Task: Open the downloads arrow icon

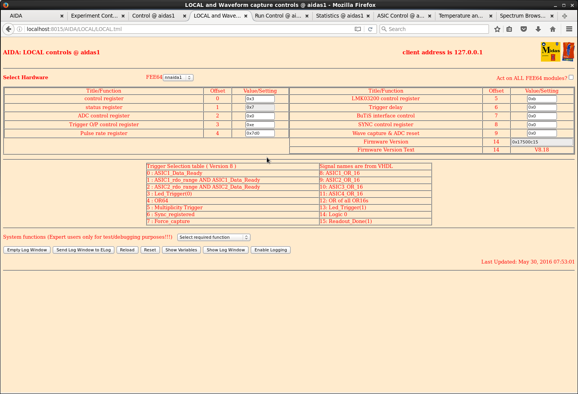Action: (x=538, y=29)
